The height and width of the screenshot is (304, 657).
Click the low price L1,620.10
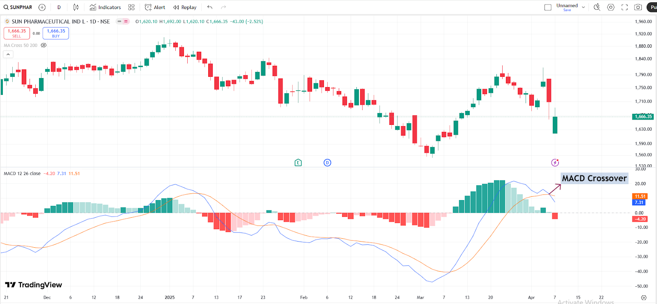(x=194, y=21)
